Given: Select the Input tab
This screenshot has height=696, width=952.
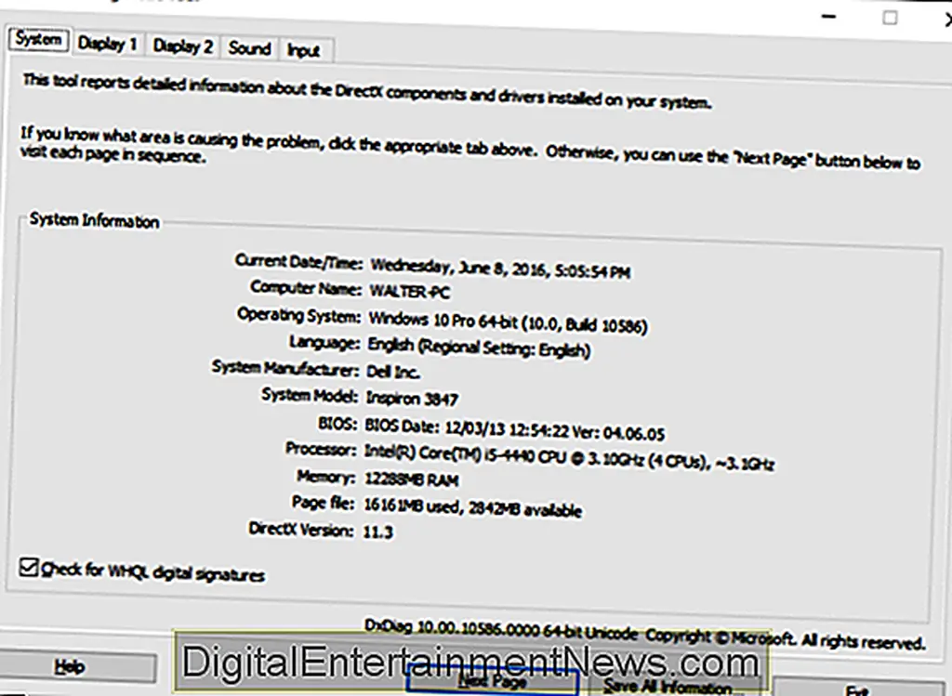Looking at the screenshot, I should pyautogui.click(x=306, y=51).
